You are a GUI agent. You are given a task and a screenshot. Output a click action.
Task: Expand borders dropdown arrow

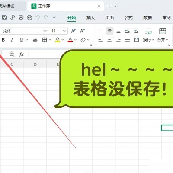click(50, 40)
